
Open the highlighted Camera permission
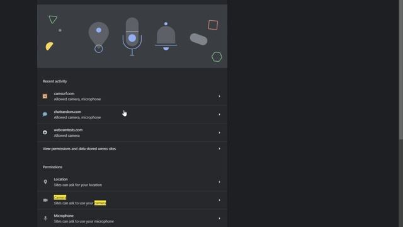tap(132, 200)
